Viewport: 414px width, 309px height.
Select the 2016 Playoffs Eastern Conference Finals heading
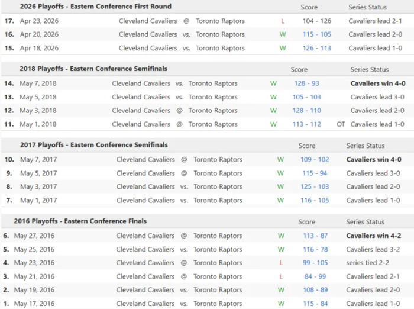pos(80,221)
